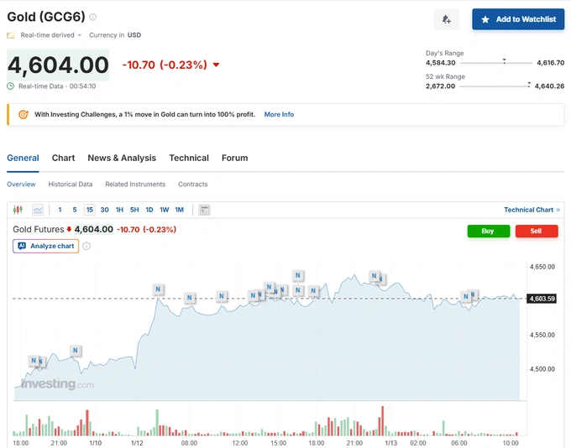Click info icon beside Analyze chart

click(x=86, y=246)
